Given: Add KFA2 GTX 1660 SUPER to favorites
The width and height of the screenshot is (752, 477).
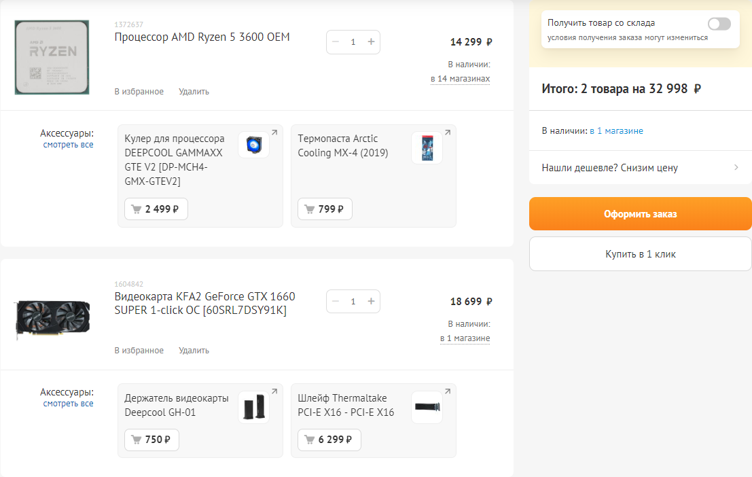Looking at the screenshot, I should (139, 351).
